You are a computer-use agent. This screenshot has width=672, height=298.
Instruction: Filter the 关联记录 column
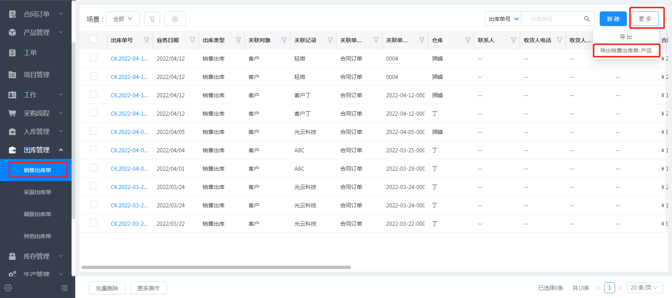point(330,40)
